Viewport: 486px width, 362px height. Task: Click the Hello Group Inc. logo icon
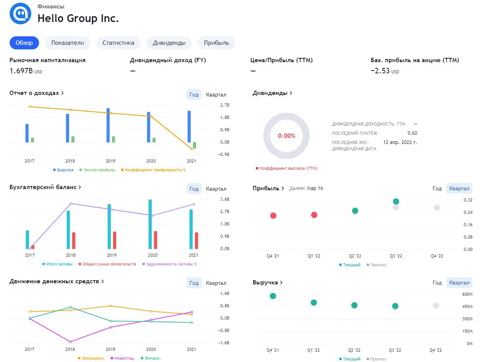pyautogui.click(x=20, y=14)
